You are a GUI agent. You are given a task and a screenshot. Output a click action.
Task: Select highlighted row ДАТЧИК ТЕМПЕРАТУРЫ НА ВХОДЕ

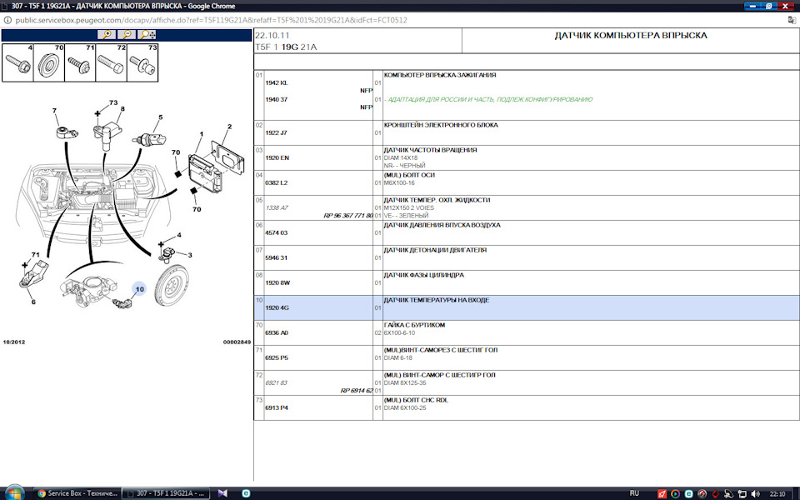(x=527, y=307)
